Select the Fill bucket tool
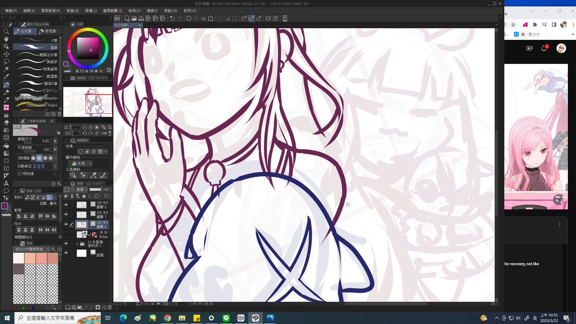 point(6,145)
